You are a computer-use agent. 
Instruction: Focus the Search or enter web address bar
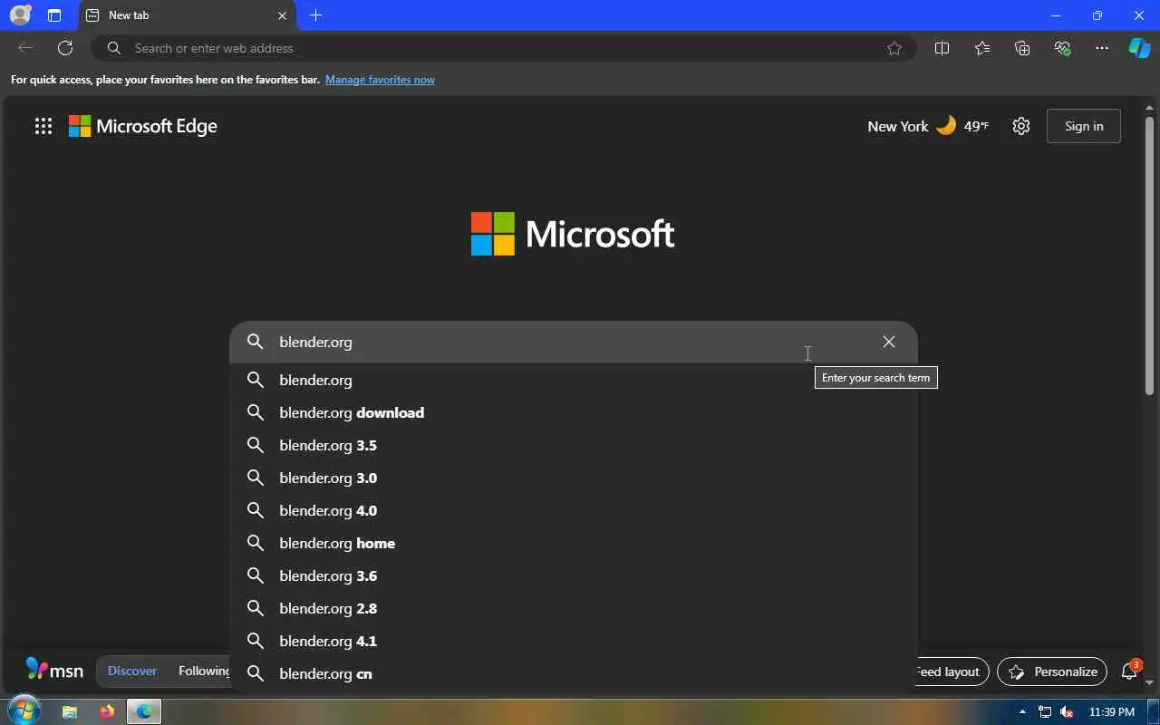[x=503, y=48]
